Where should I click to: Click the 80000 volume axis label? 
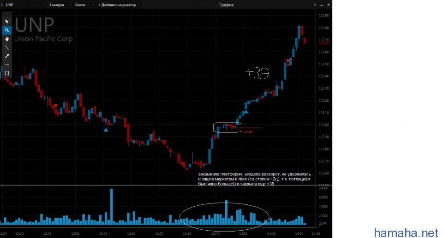pos(323,188)
